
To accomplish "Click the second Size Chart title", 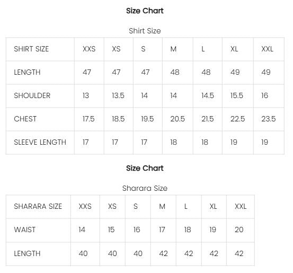I will pos(145,168).
